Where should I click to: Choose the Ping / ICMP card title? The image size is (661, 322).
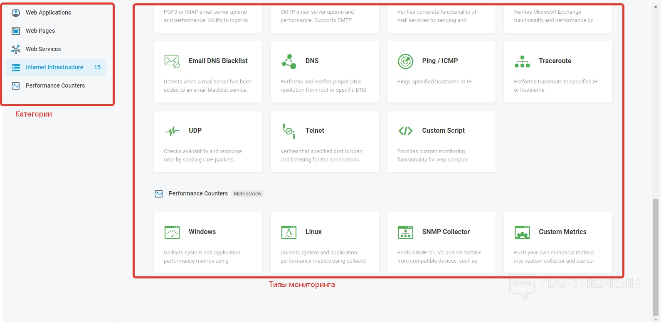(440, 61)
